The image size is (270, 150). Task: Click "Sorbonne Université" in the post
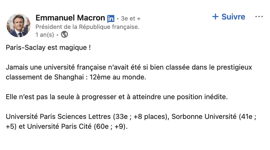[x=205, y=117]
